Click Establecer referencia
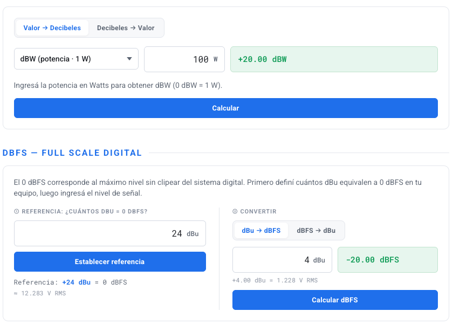 coord(110,261)
